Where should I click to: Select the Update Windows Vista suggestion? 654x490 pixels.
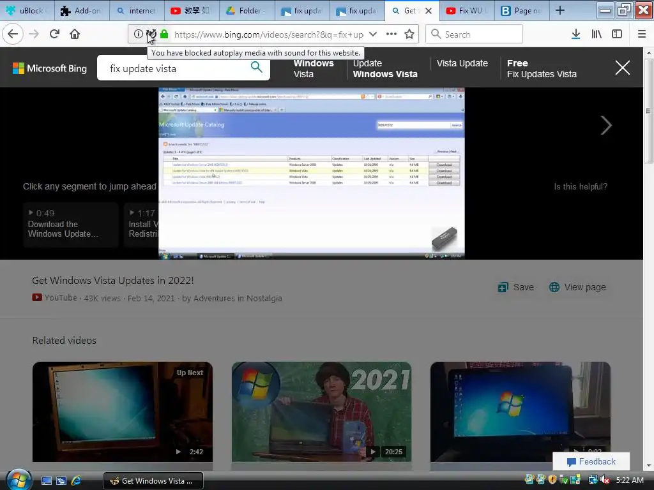(385, 68)
